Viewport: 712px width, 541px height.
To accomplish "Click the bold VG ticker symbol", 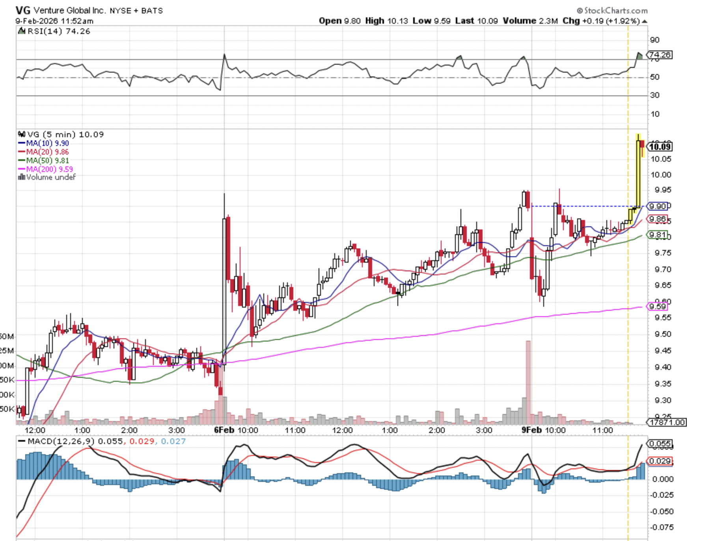I will coord(23,11).
